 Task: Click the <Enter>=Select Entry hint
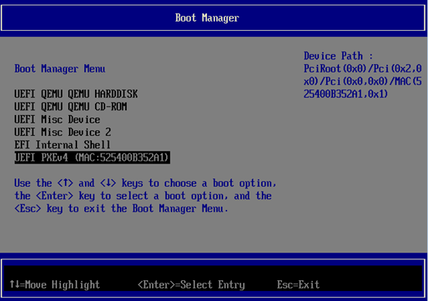coord(192,285)
